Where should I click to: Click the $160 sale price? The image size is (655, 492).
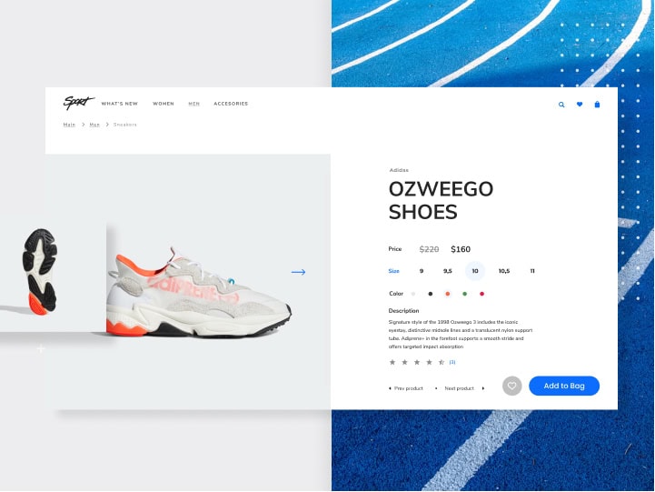click(461, 249)
